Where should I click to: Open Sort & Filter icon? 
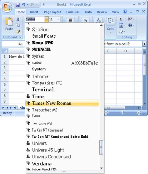point(130,19)
